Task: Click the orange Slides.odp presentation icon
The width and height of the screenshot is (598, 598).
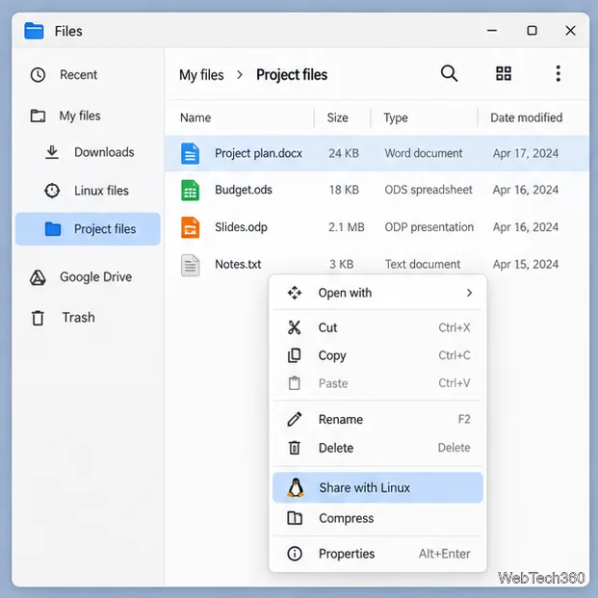Action: coord(190,227)
